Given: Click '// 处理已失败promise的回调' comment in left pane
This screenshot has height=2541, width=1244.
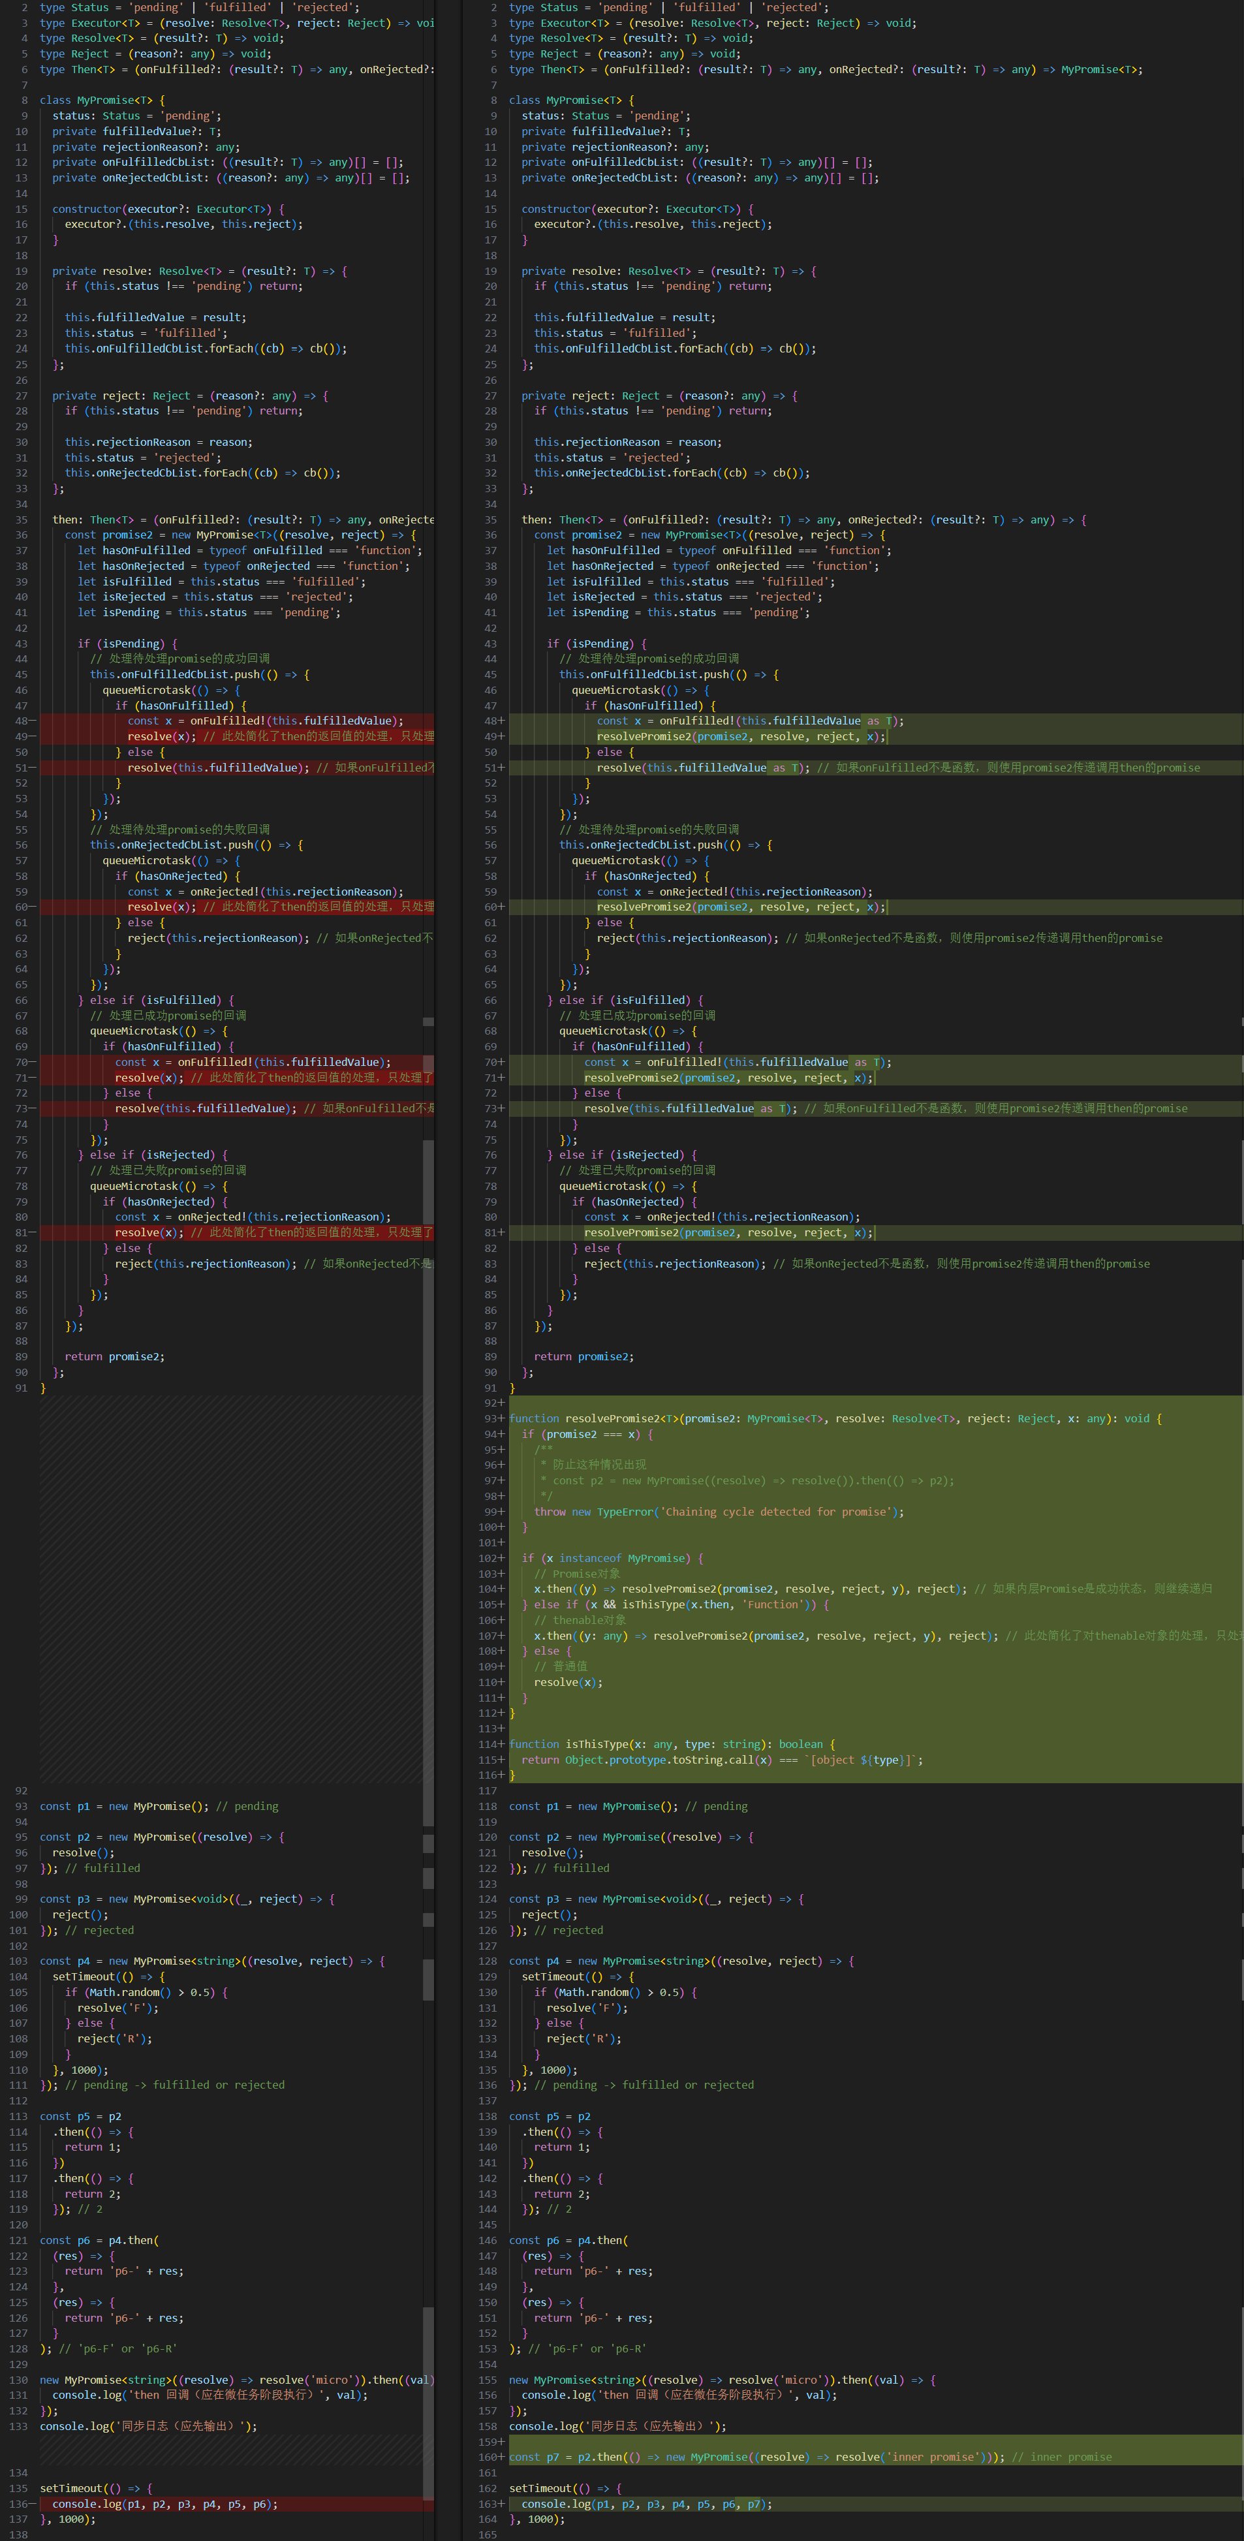Looking at the screenshot, I should 168,1170.
